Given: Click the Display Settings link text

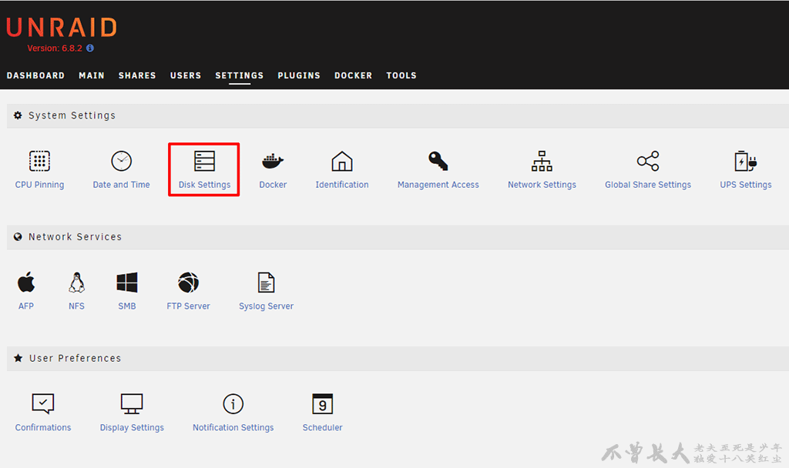Looking at the screenshot, I should 132,428.
